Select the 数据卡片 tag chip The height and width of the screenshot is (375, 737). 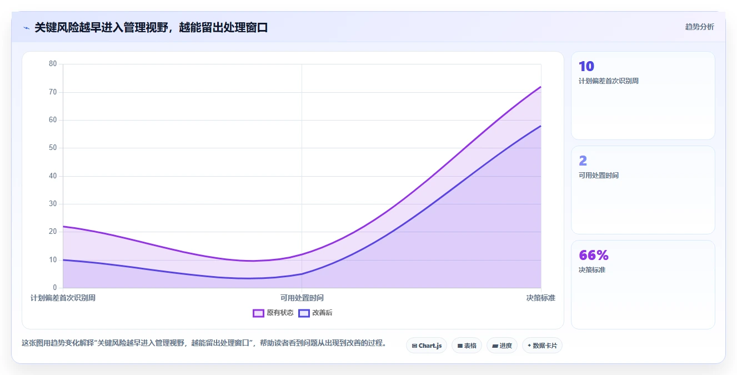542,346
